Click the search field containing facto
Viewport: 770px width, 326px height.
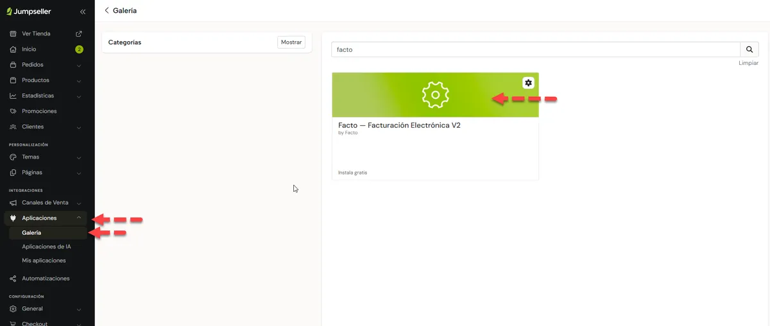pos(536,49)
